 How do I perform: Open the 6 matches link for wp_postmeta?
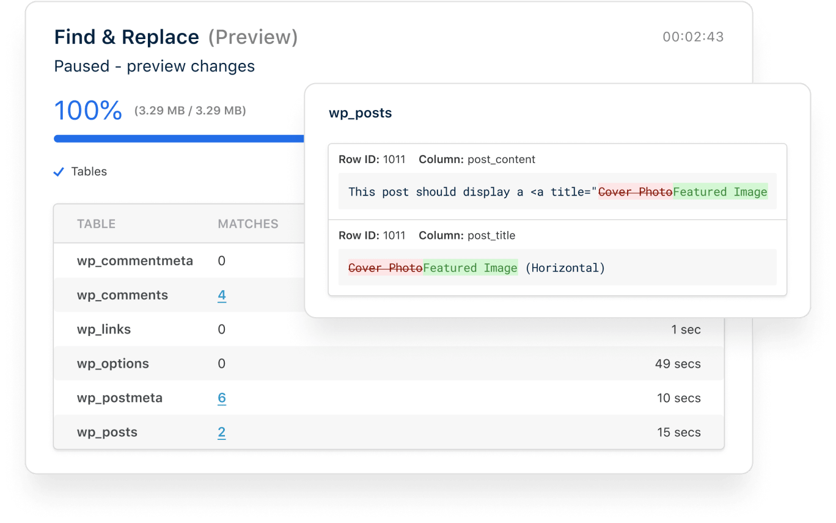point(222,398)
